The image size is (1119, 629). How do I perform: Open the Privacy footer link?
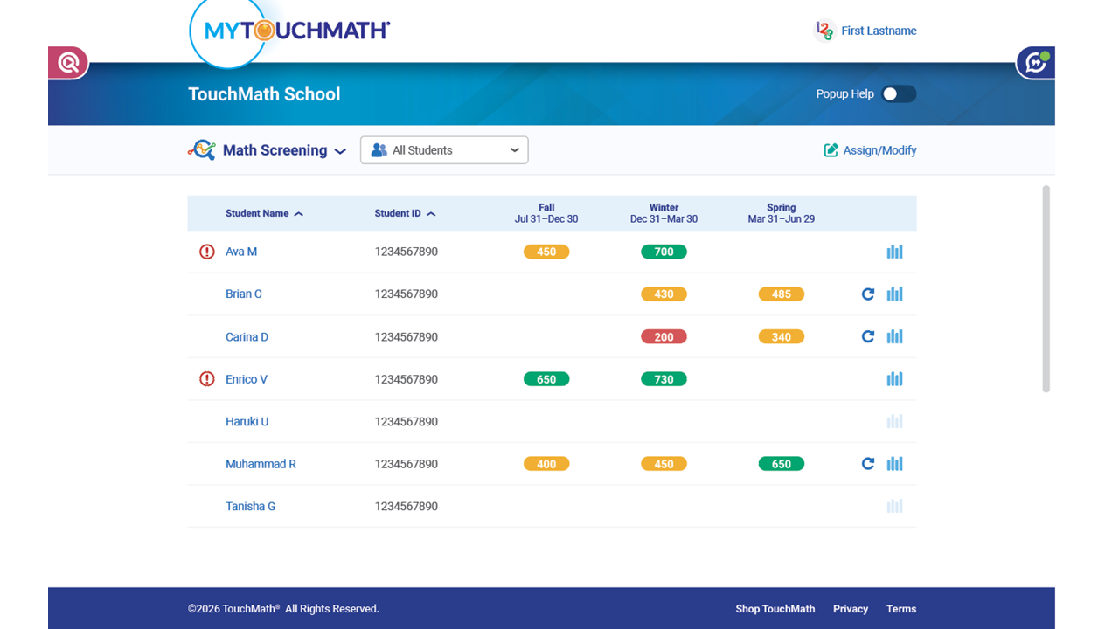(x=851, y=609)
